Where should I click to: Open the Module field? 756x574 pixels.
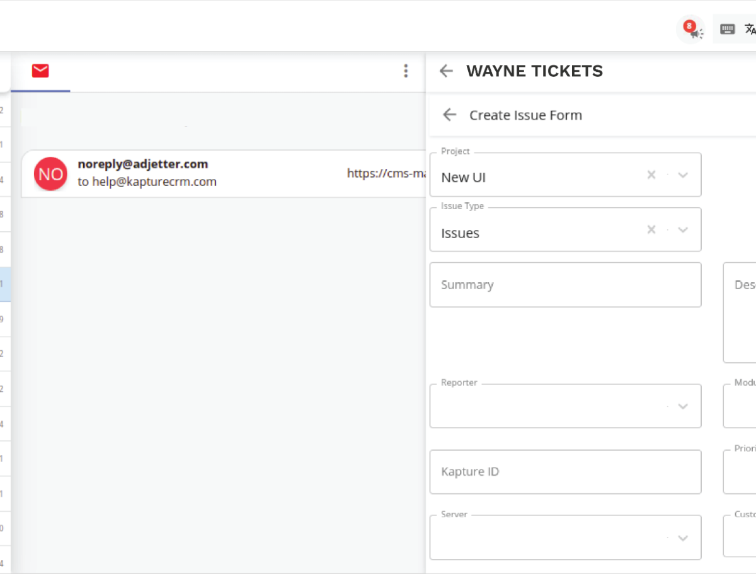tap(740, 406)
